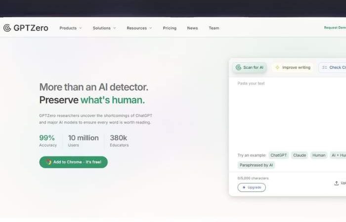Load the ChatGPT example text

278,155
